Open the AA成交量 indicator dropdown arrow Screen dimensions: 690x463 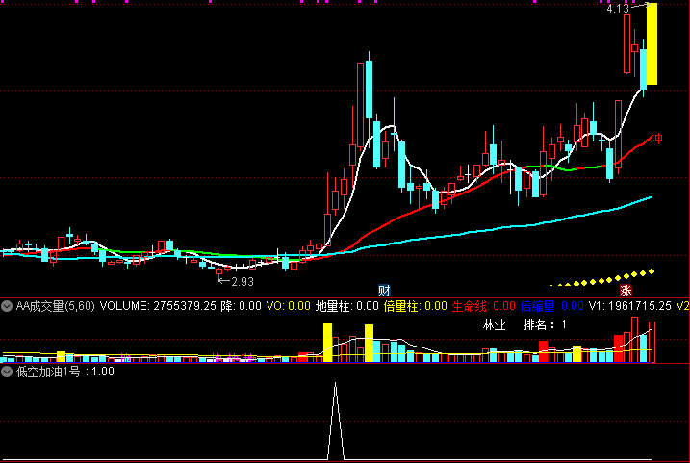7,306
